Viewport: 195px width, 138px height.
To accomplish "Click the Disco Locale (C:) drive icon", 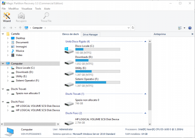I will click(x=69, y=50).
